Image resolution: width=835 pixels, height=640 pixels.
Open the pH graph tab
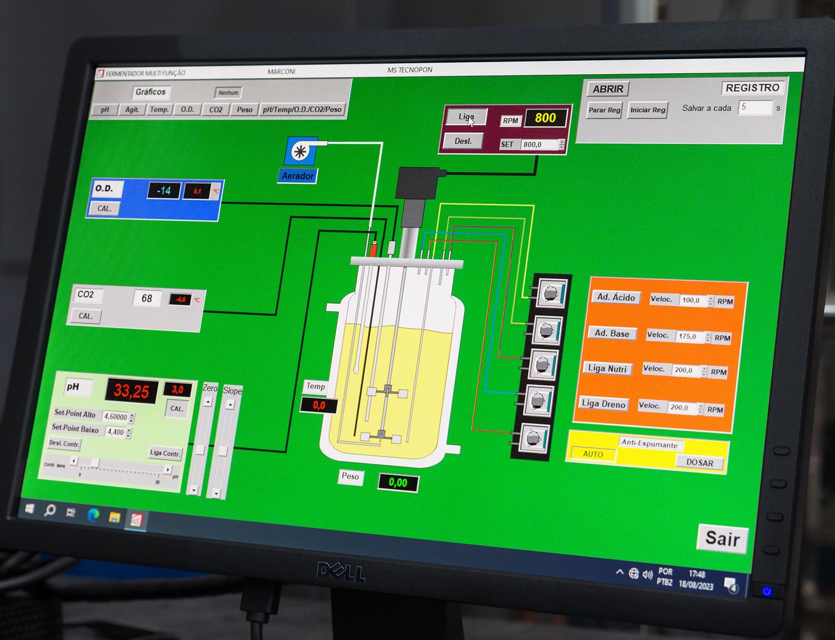(105, 110)
